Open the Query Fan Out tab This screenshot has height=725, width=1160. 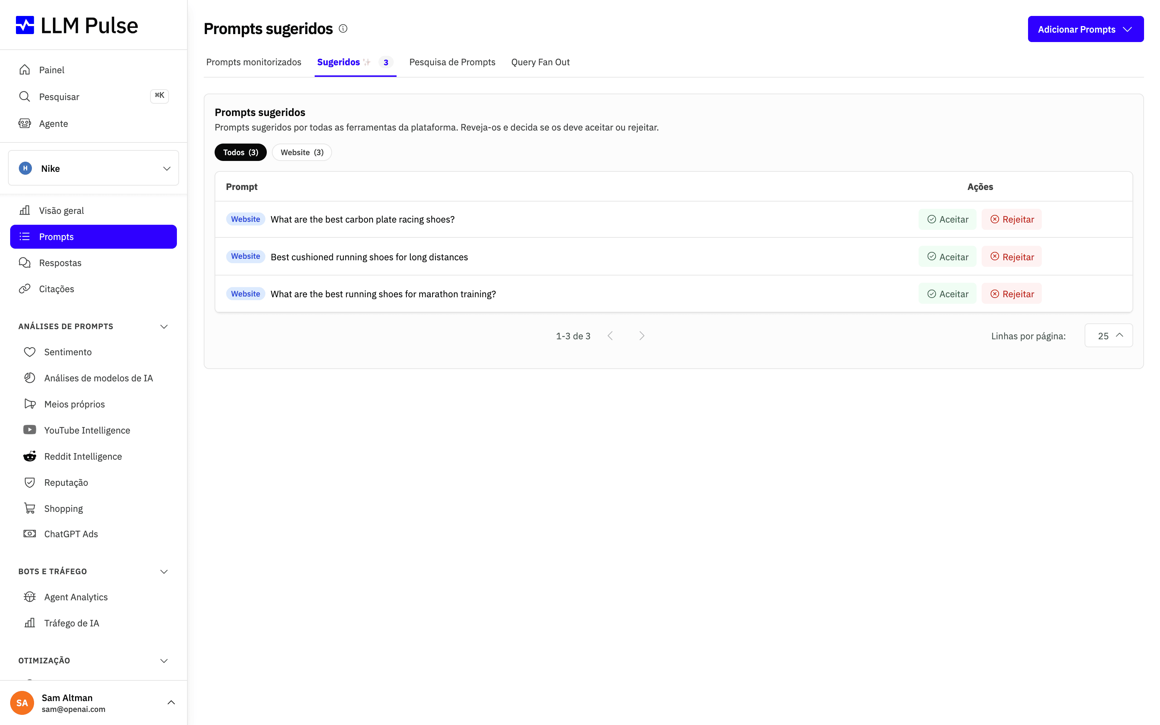click(540, 62)
